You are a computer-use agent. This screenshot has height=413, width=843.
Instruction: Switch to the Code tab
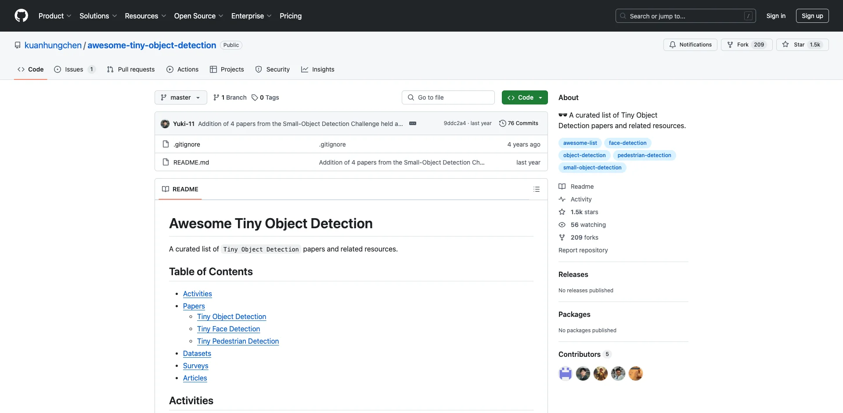point(31,69)
